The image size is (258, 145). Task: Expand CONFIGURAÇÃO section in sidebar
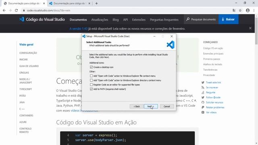(x=28, y=53)
